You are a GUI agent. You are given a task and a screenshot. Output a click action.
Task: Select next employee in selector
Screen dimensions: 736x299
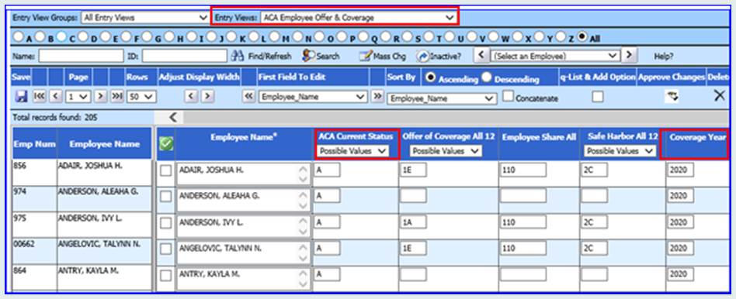point(630,55)
